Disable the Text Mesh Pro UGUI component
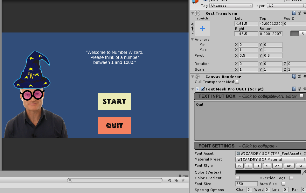306x193 pixels. [204, 89]
